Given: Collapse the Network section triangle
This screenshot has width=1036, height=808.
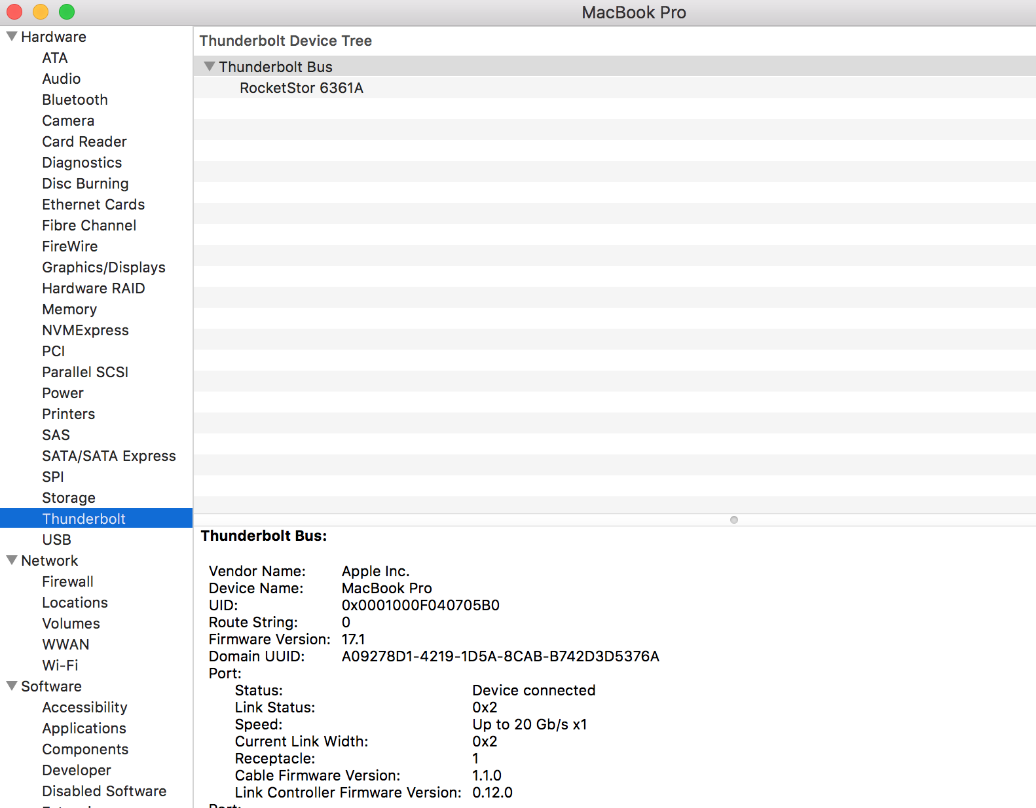Looking at the screenshot, I should [11, 560].
